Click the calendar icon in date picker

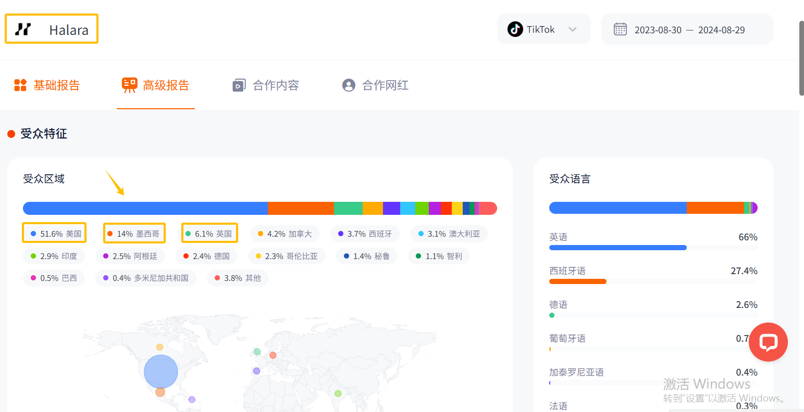pyautogui.click(x=620, y=29)
